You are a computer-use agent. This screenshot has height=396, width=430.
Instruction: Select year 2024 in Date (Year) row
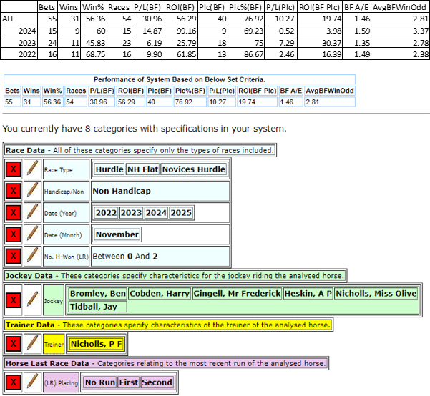click(156, 213)
